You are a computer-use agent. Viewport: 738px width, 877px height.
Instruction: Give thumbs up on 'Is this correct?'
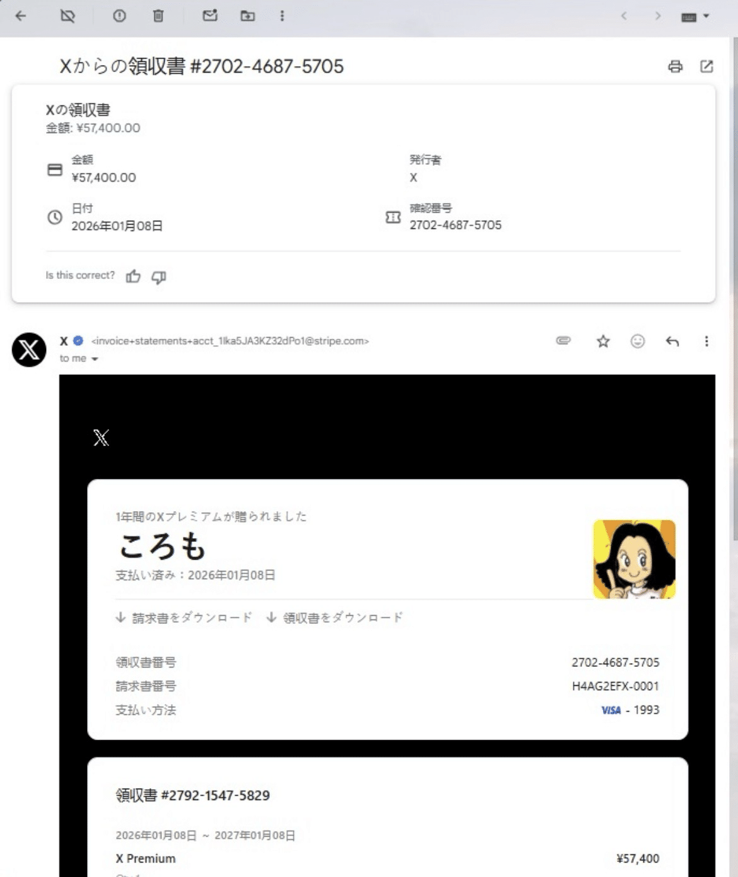pos(132,276)
